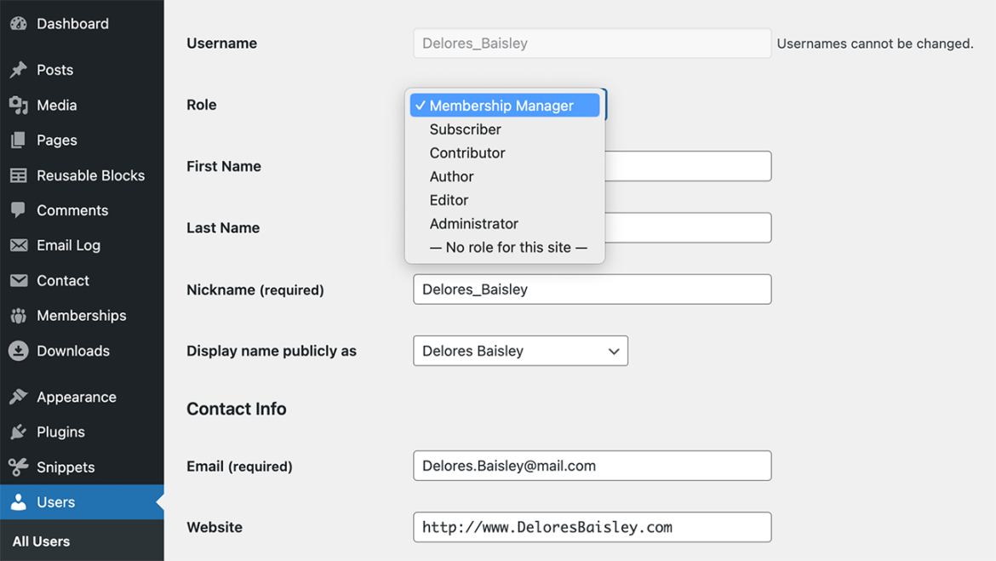The width and height of the screenshot is (996, 561).
Task: Open Memberships menu item
Action: point(82,315)
